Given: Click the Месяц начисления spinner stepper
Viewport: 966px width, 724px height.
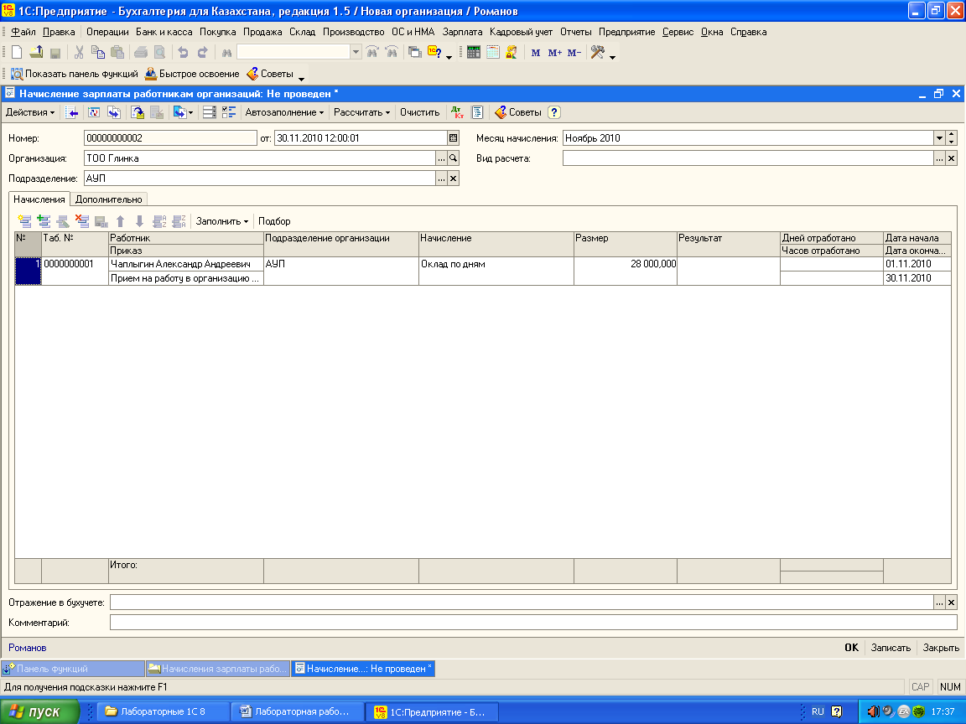Looking at the screenshot, I should tap(951, 138).
